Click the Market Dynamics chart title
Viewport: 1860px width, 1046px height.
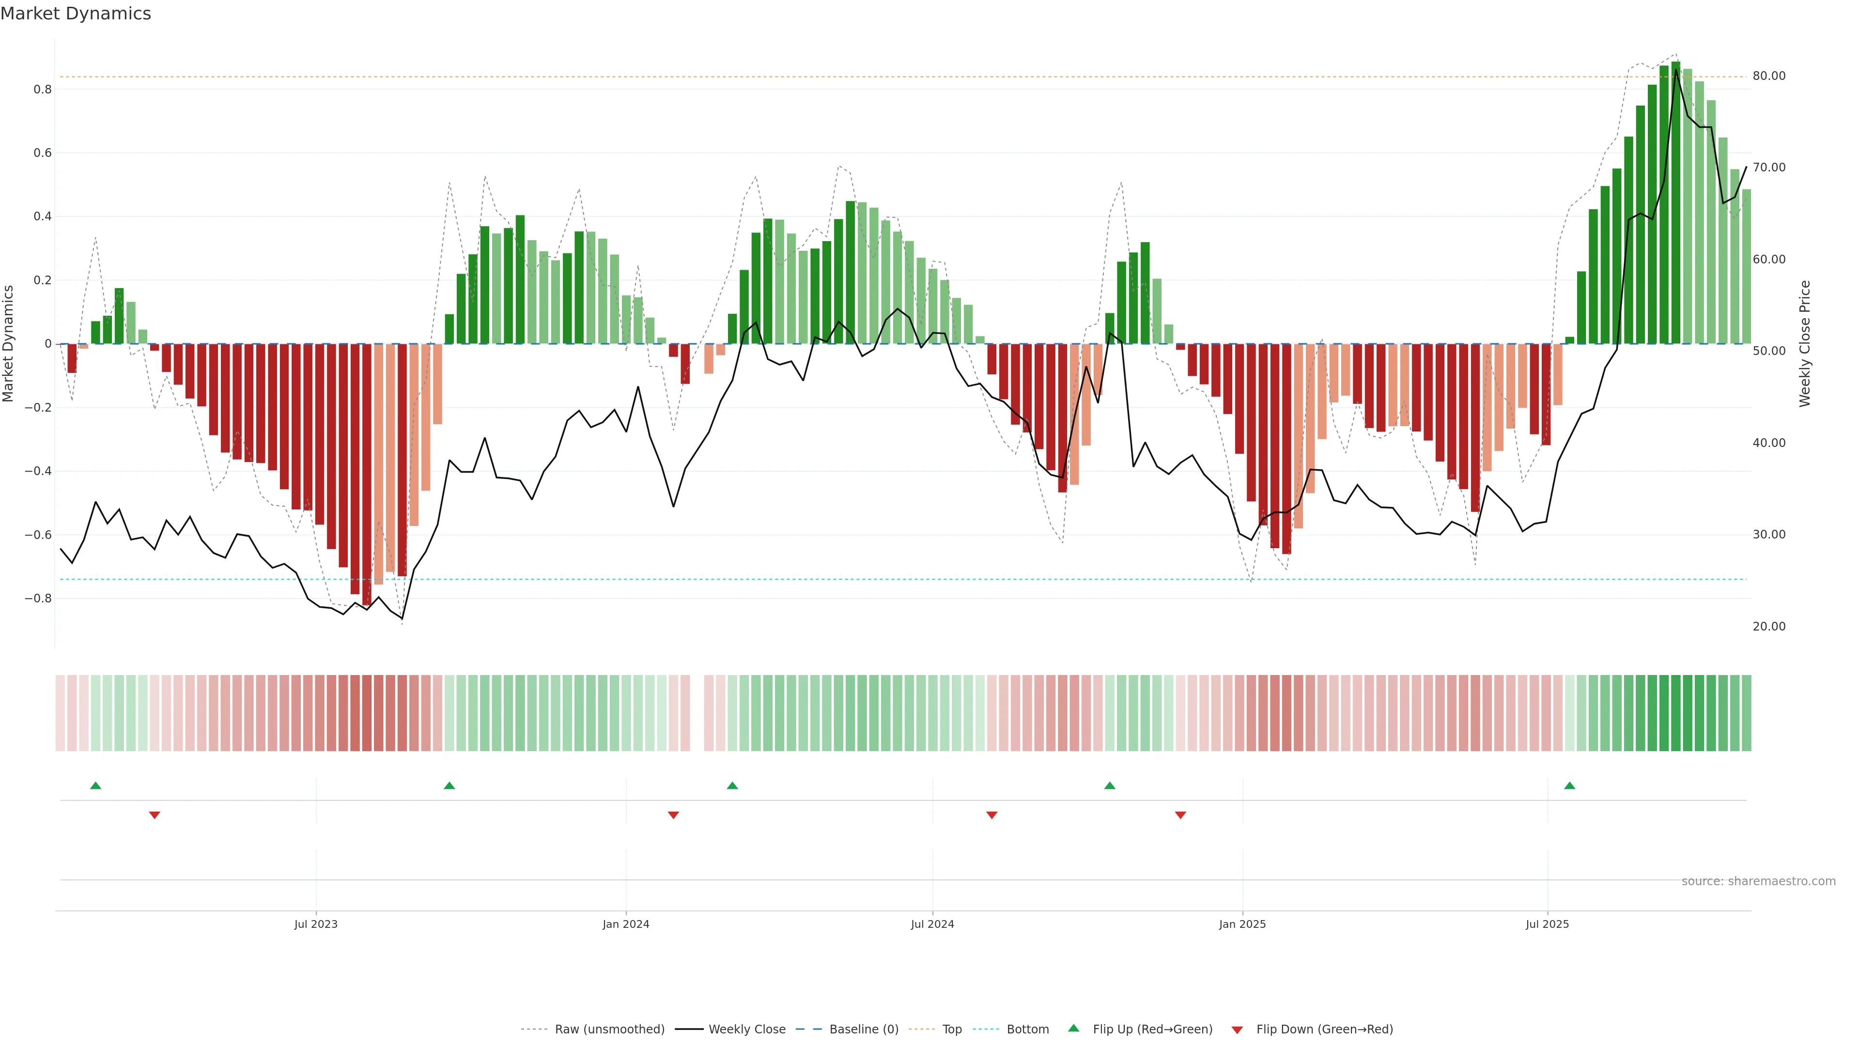[76, 14]
